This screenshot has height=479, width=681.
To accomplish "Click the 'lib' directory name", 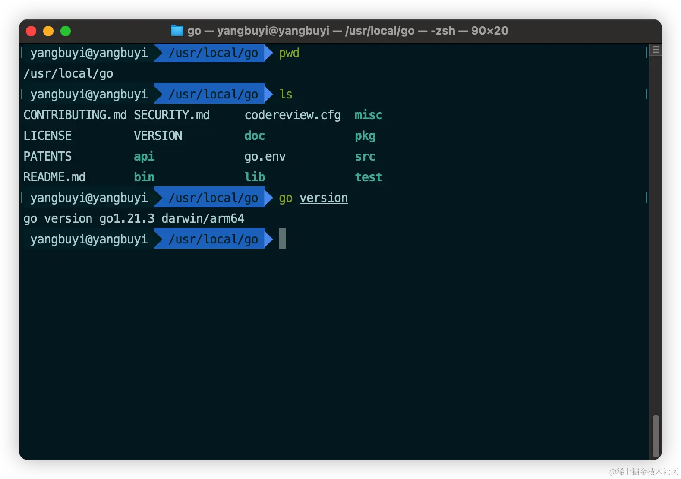I will tap(255, 177).
